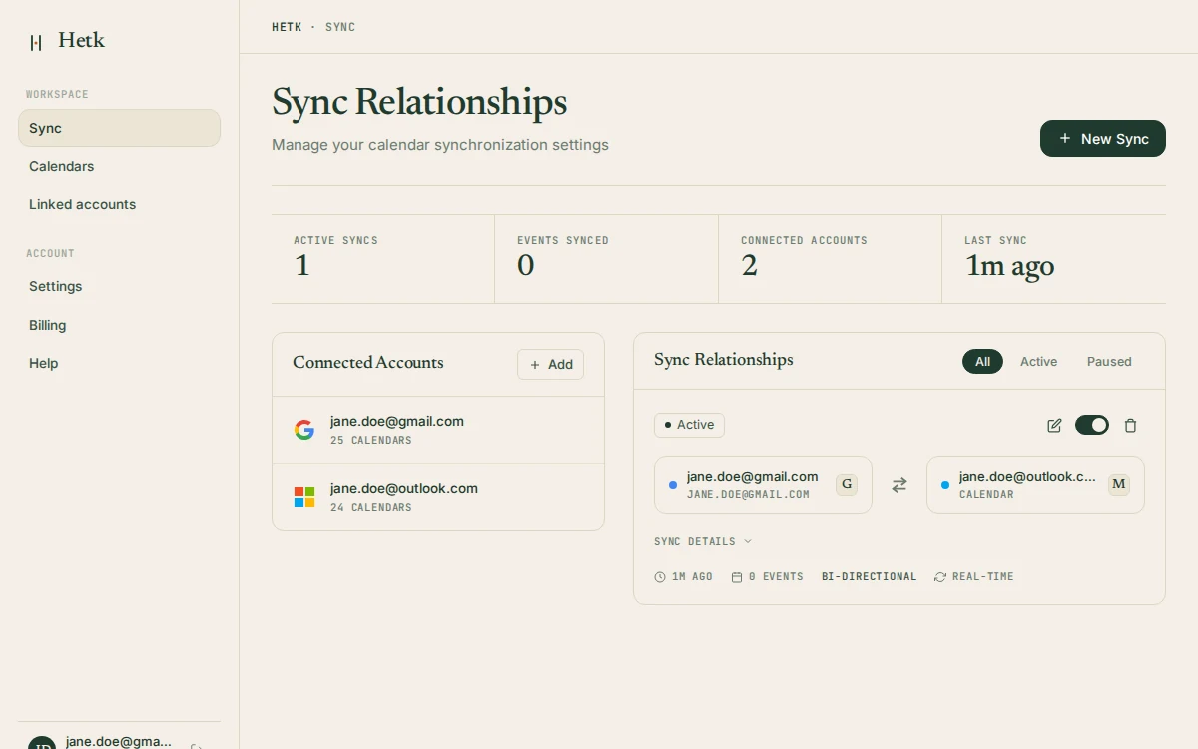This screenshot has width=1198, height=749.
Task: Click the 25 CALENDARS text under gmail
Action: (x=371, y=440)
